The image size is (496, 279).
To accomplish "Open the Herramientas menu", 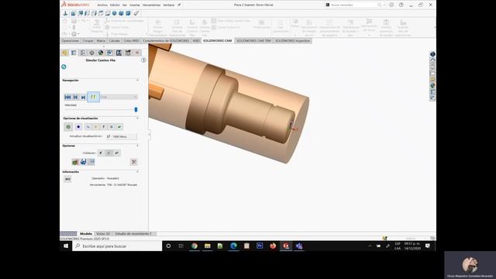I will coord(152,5).
